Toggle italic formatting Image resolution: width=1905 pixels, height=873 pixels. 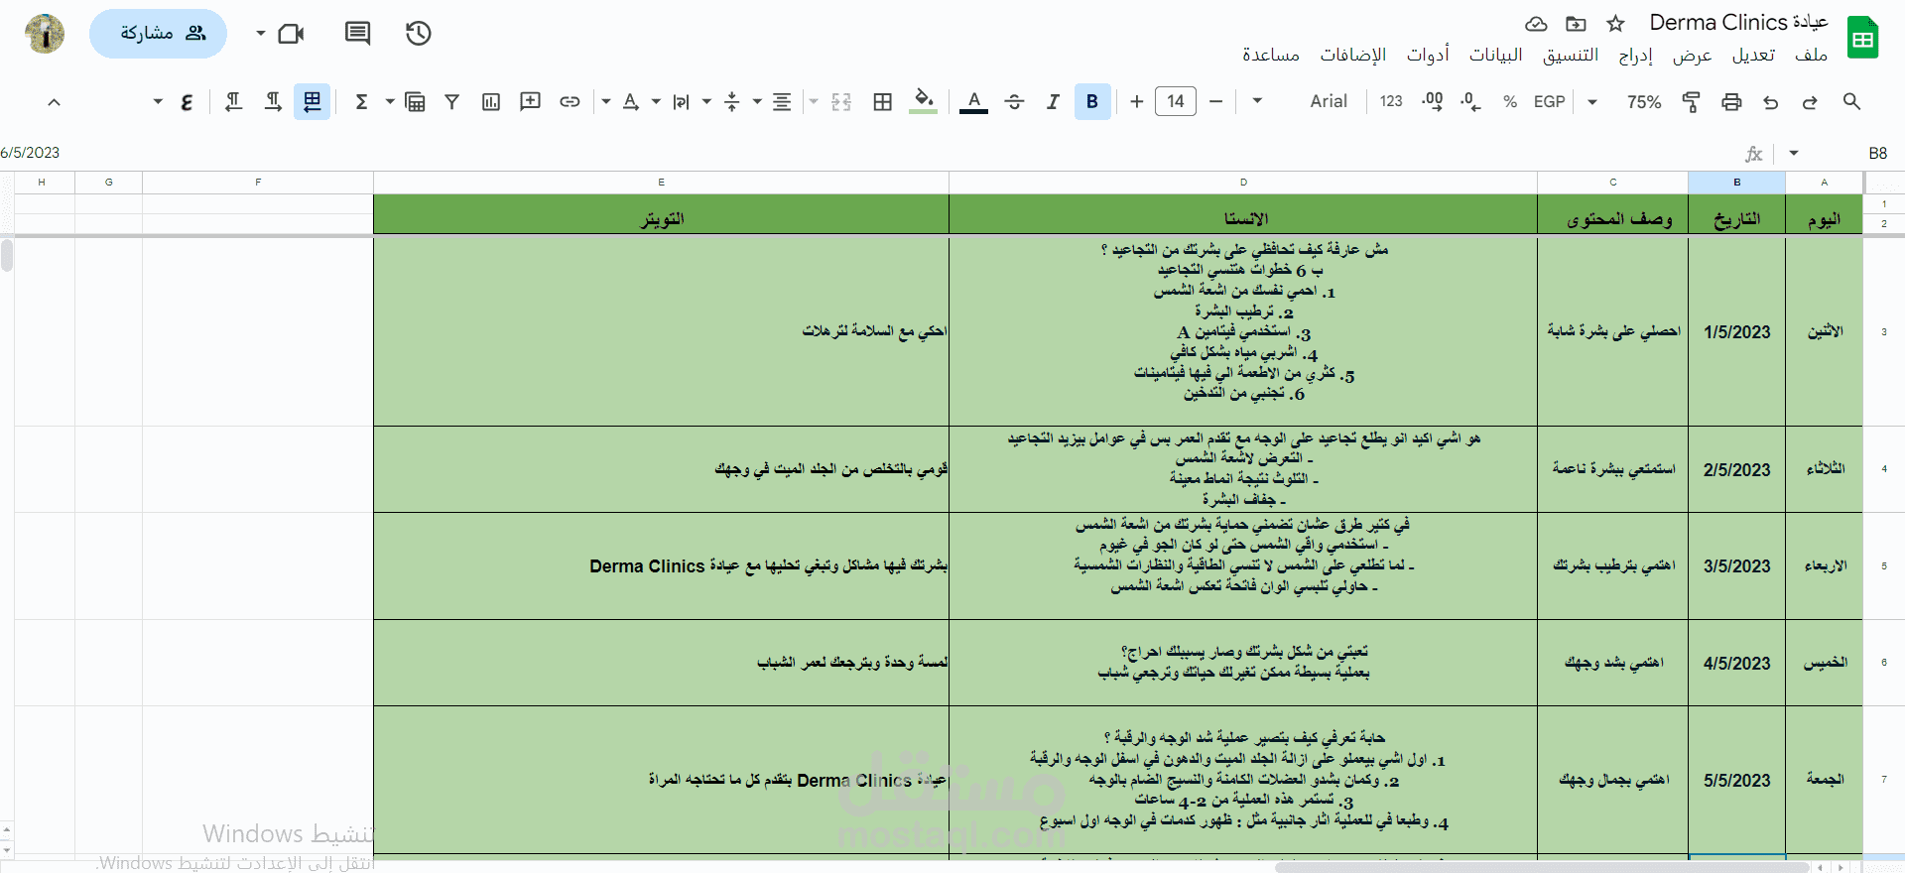1053,101
